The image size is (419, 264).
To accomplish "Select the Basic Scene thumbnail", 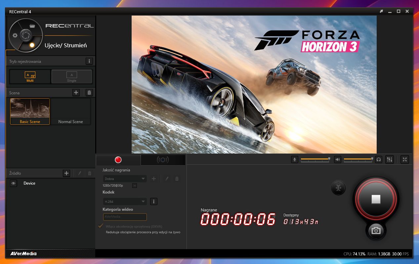I will point(30,111).
